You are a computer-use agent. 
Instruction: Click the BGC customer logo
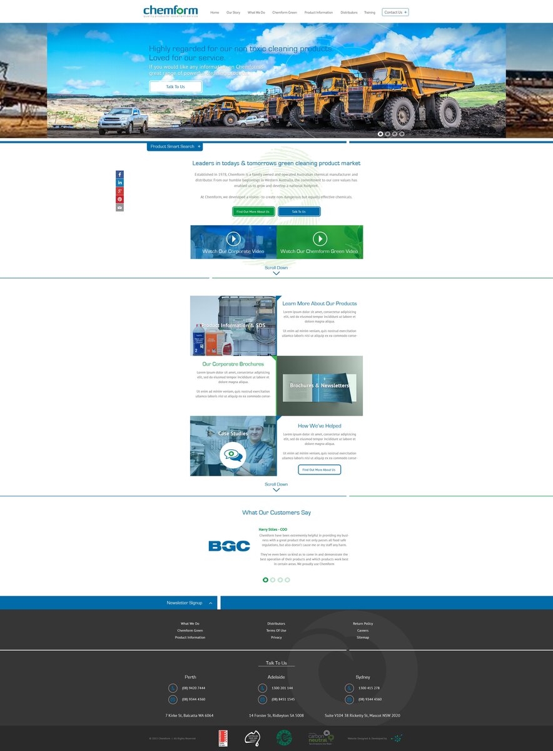coord(229,546)
